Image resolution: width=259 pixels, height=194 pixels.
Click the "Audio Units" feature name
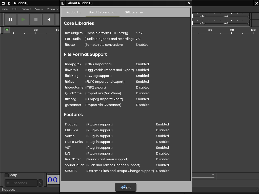[74, 142]
